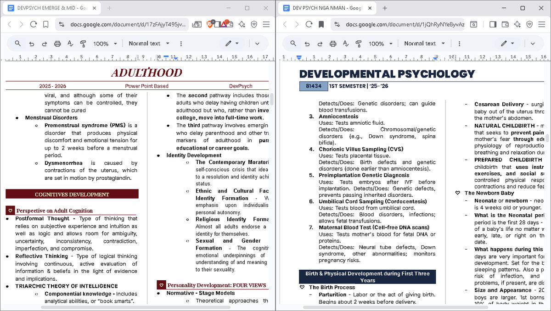The width and height of the screenshot is (551, 311).
Task: Open Normal text style dropdown in left window
Action: tap(149, 44)
